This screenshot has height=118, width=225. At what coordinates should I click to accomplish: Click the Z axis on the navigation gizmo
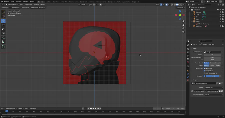tap(180, 11)
